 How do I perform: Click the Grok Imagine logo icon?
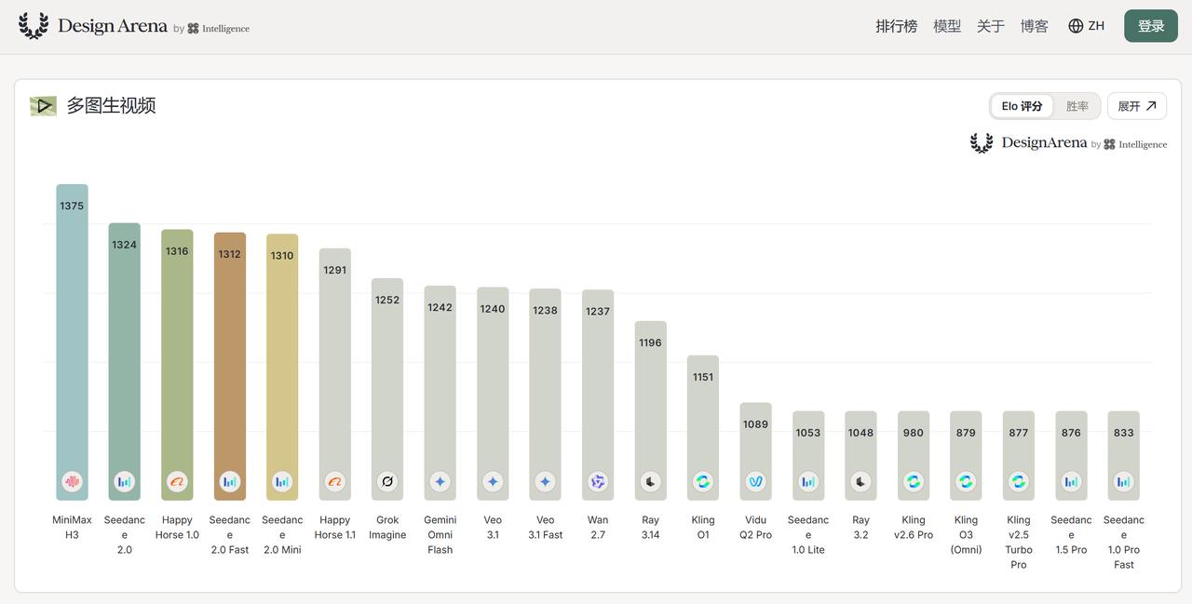[387, 481]
